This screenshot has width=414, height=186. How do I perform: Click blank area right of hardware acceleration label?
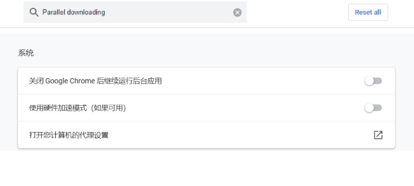tap(244, 108)
